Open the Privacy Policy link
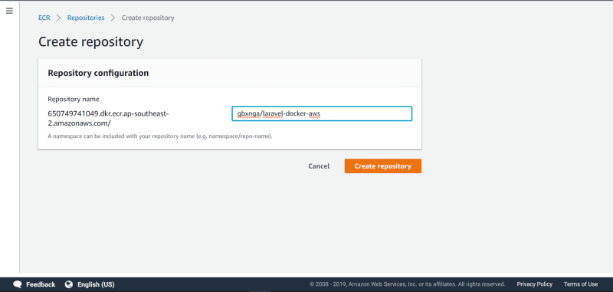Image resolution: width=613 pixels, height=292 pixels. [534, 284]
